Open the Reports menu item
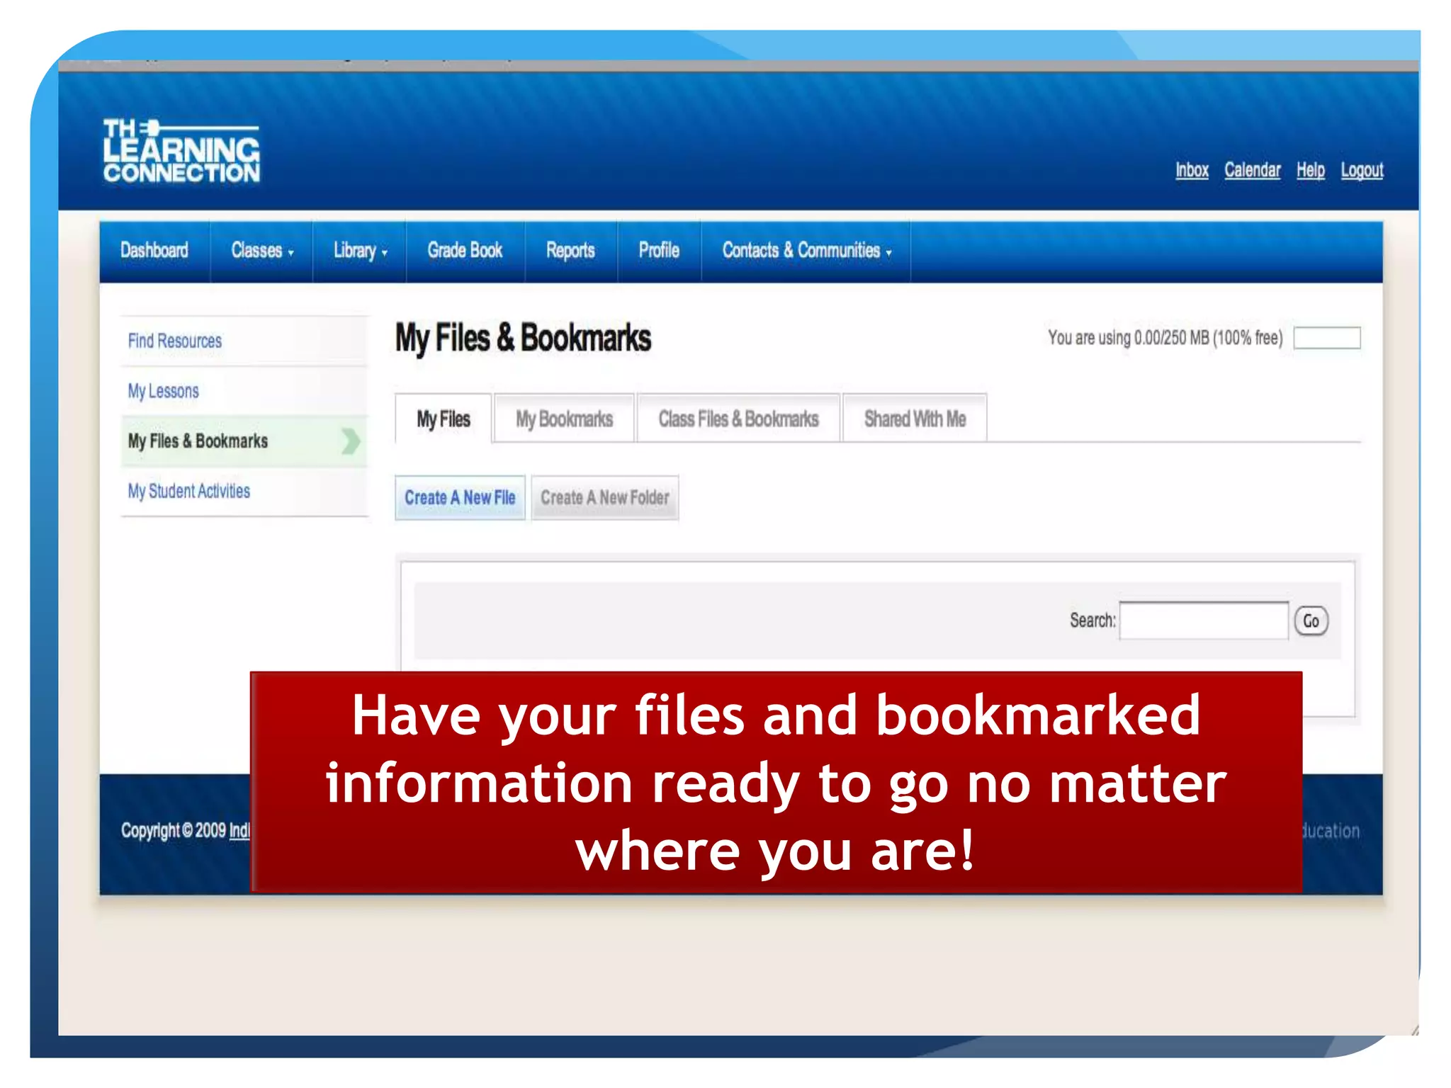The width and height of the screenshot is (1451, 1088). point(570,251)
